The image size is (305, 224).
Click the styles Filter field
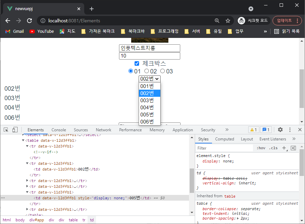click(224, 148)
